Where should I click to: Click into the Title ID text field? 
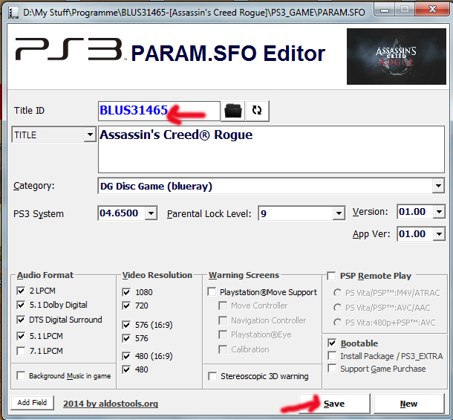[158, 110]
